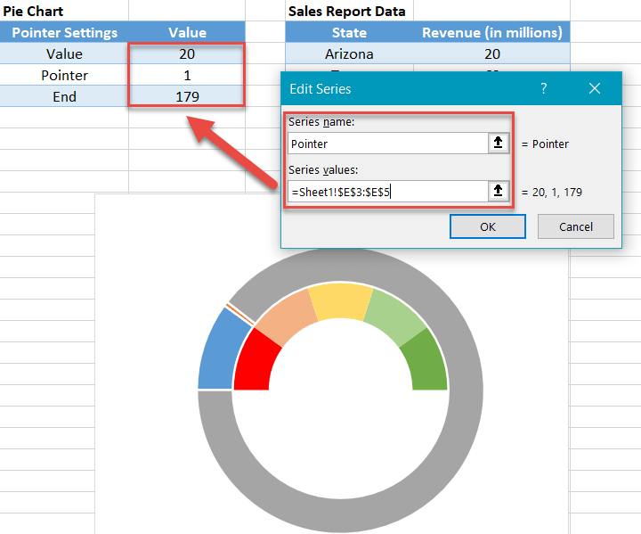Viewport: 641px width, 534px height.
Task: Select the 'Pointer' label cell in the table
Action: click(x=64, y=75)
